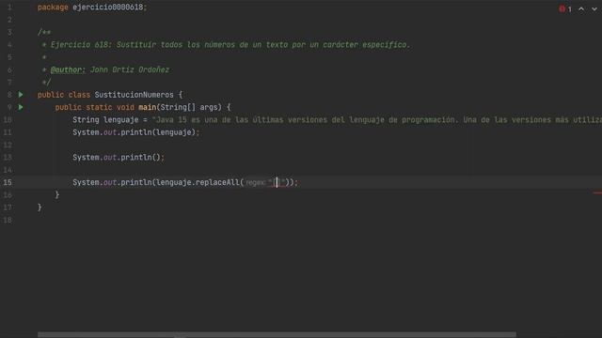Click the closing brace on line 17
The width and height of the screenshot is (602, 338).
click(x=40, y=207)
